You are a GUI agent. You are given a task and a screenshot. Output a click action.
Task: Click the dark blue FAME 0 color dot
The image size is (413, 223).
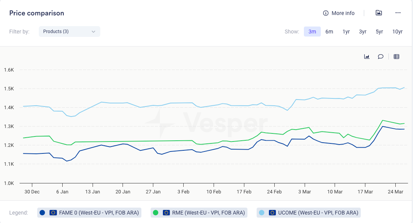pos(42,213)
